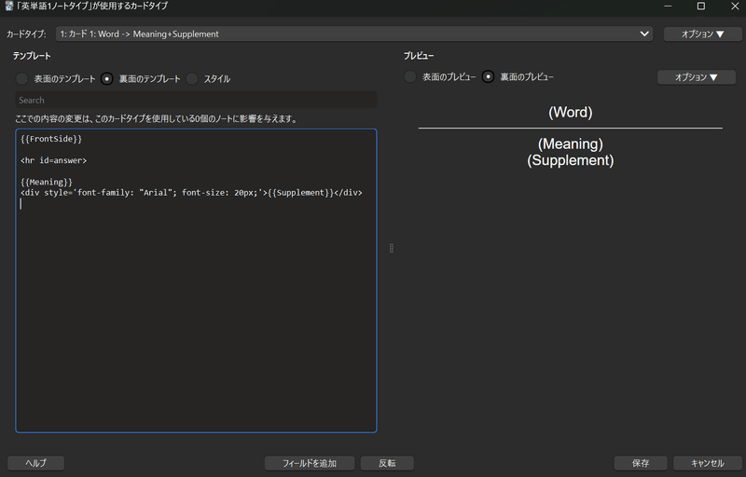The image size is (746, 477).
Task: Click the <hr id=answer> line in editor
Action: pyautogui.click(x=54, y=160)
